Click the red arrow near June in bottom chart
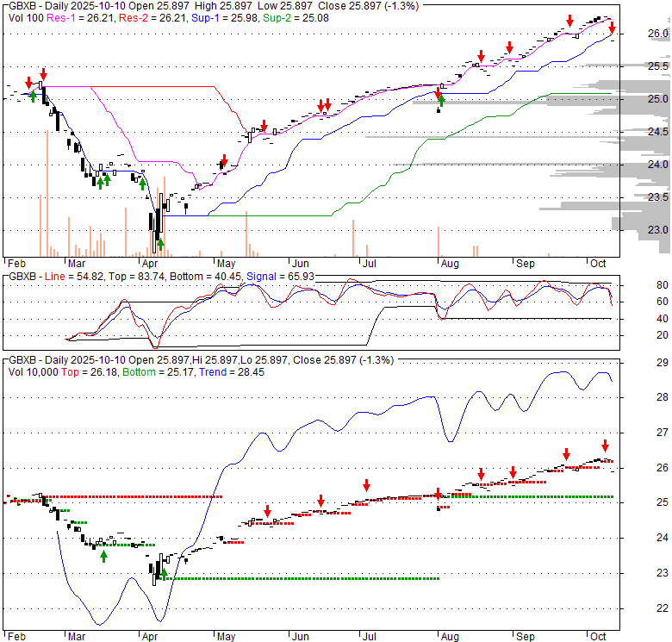Image resolution: width=672 pixels, height=642 pixels. 320,501
